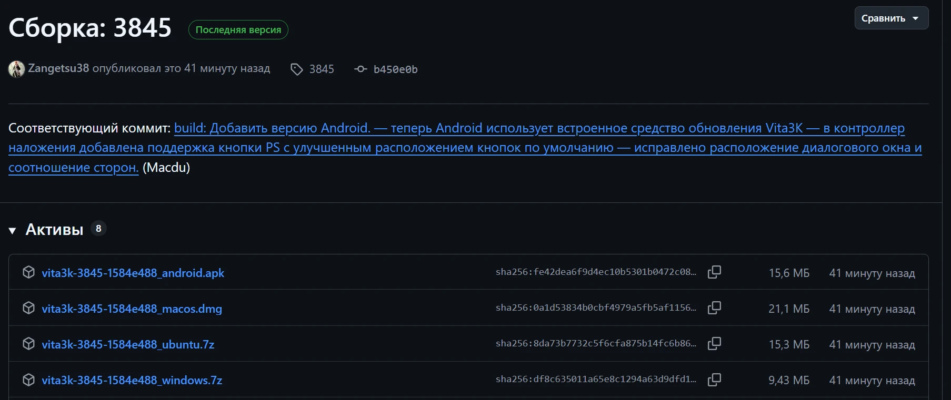This screenshot has width=951, height=400.
Task: Click the tag icon next to 3845
Action: [x=297, y=69]
